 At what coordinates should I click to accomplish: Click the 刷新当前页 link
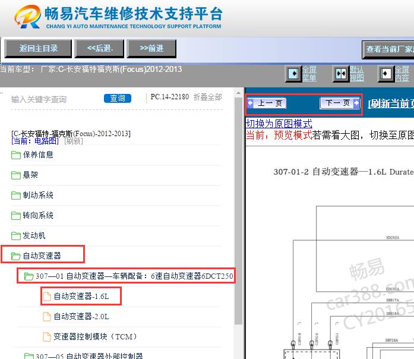(391, 103)
